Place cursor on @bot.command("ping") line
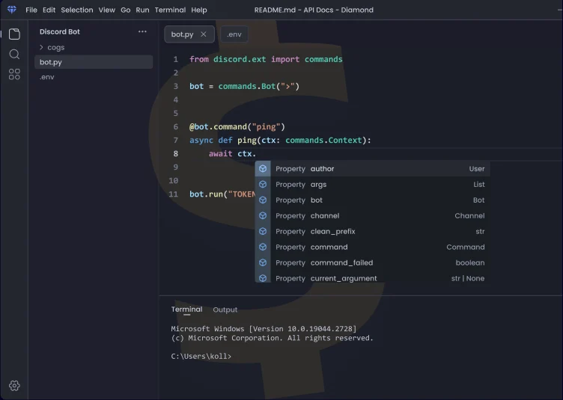 (x=237, y=127)
